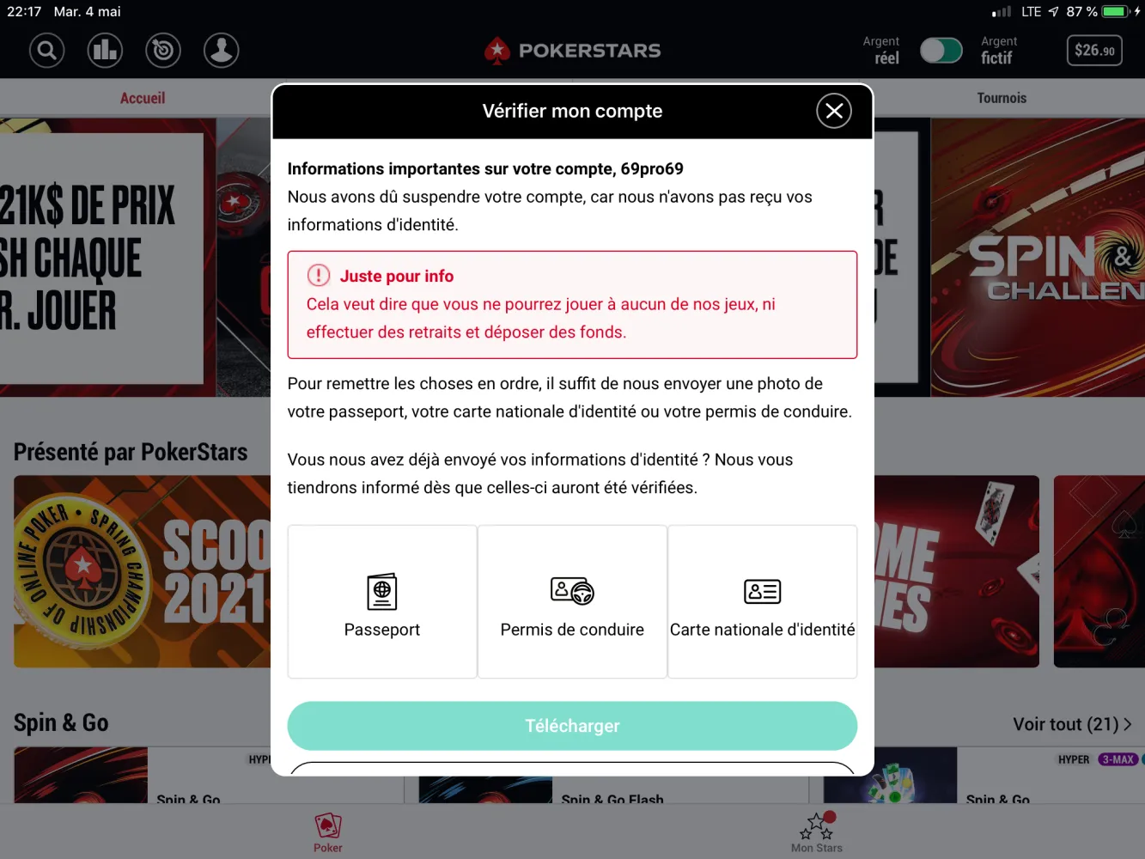Click the Télécharger button
Image resolution: width=1145 pixels, height=859 pixels.
(572, 726)
